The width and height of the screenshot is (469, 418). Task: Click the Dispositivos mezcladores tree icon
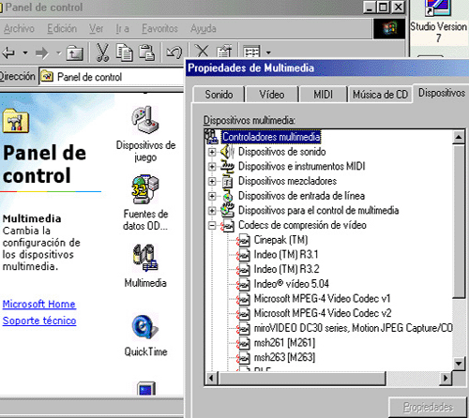[227, 181]
